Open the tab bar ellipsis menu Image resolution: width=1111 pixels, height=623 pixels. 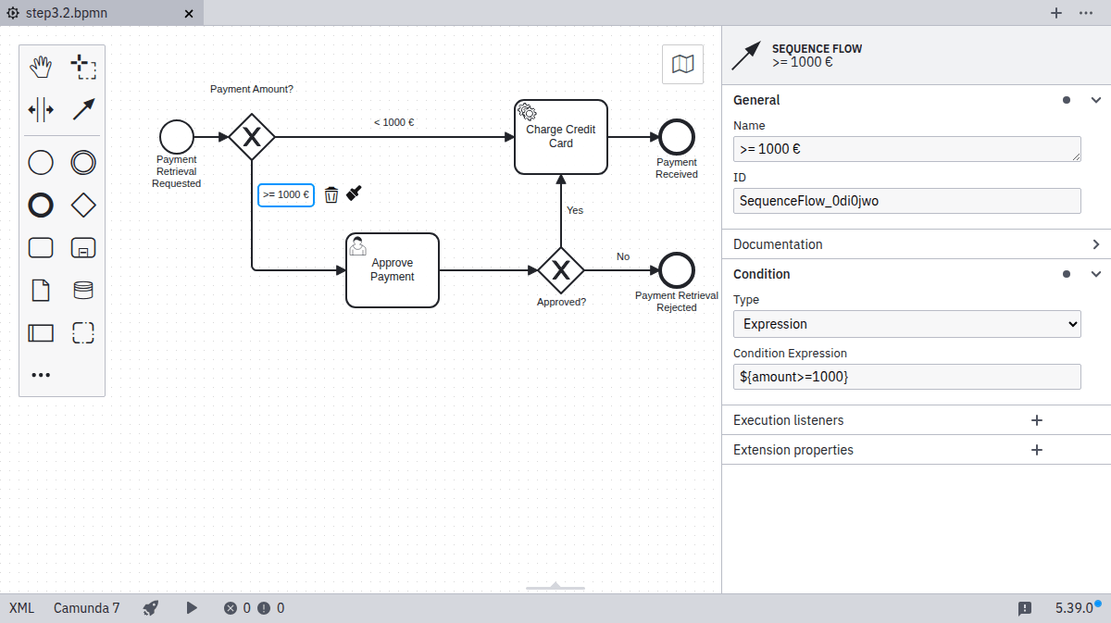pos(1087,13)
